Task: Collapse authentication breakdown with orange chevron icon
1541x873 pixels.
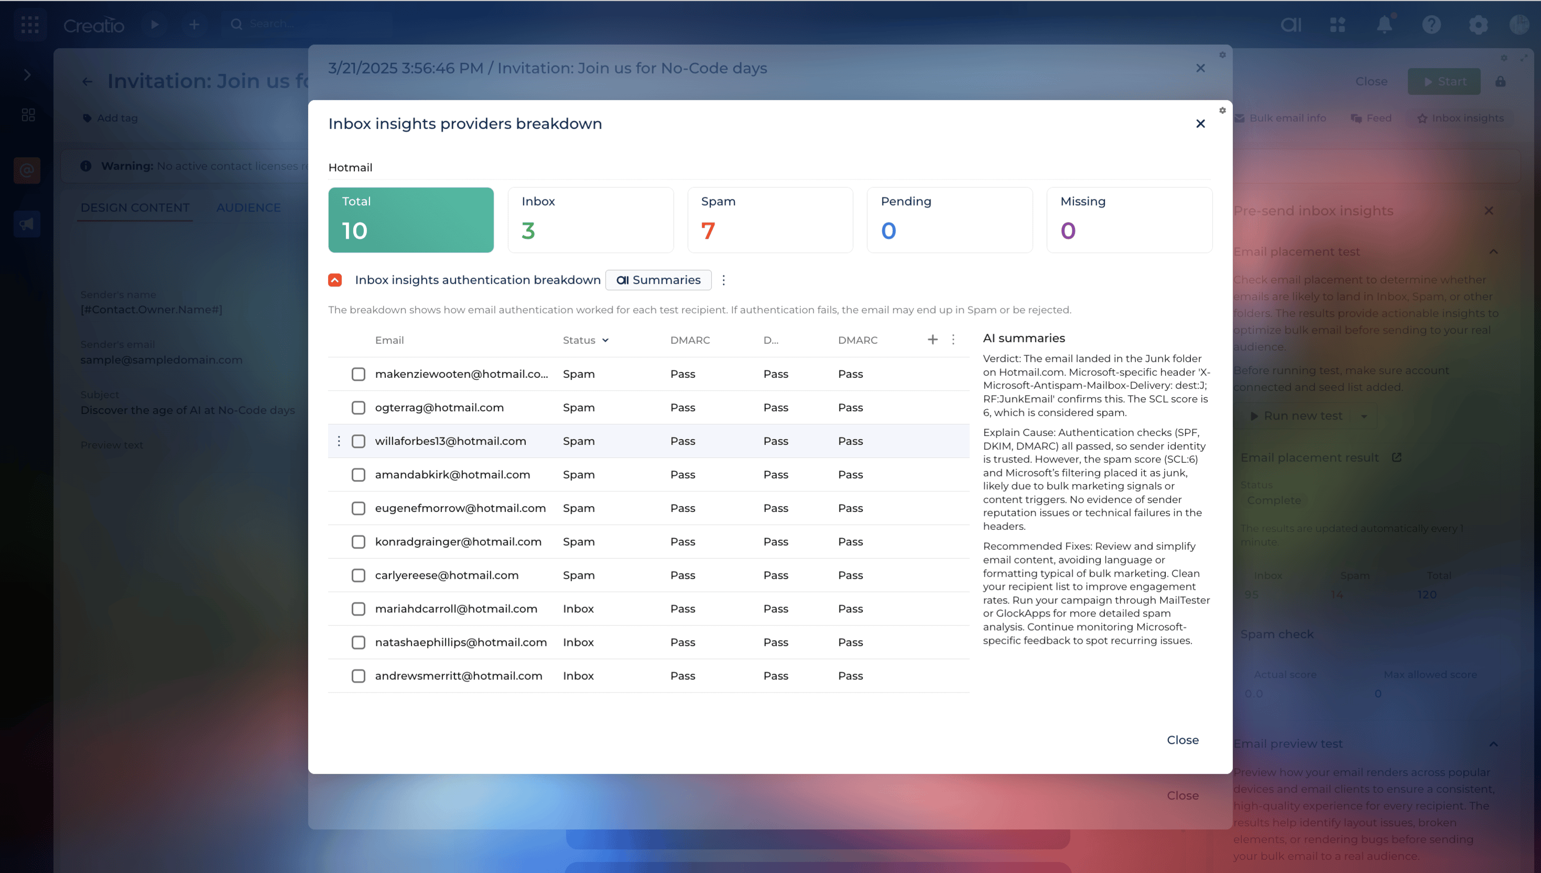Action: 335,280
